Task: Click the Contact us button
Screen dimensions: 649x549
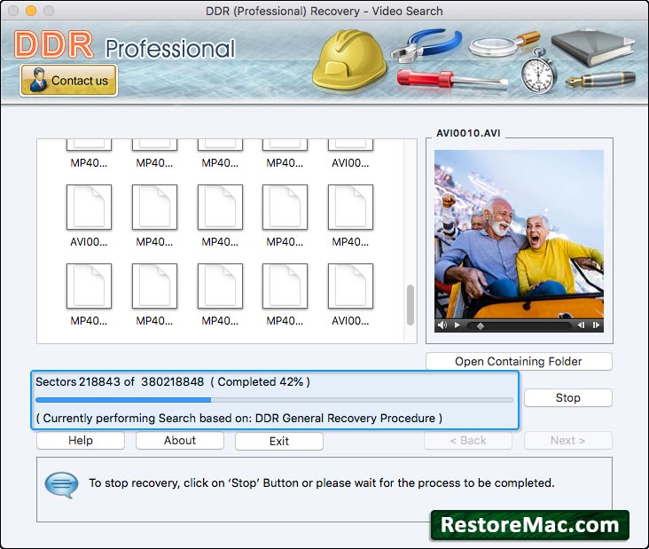Action: (68, 81)
